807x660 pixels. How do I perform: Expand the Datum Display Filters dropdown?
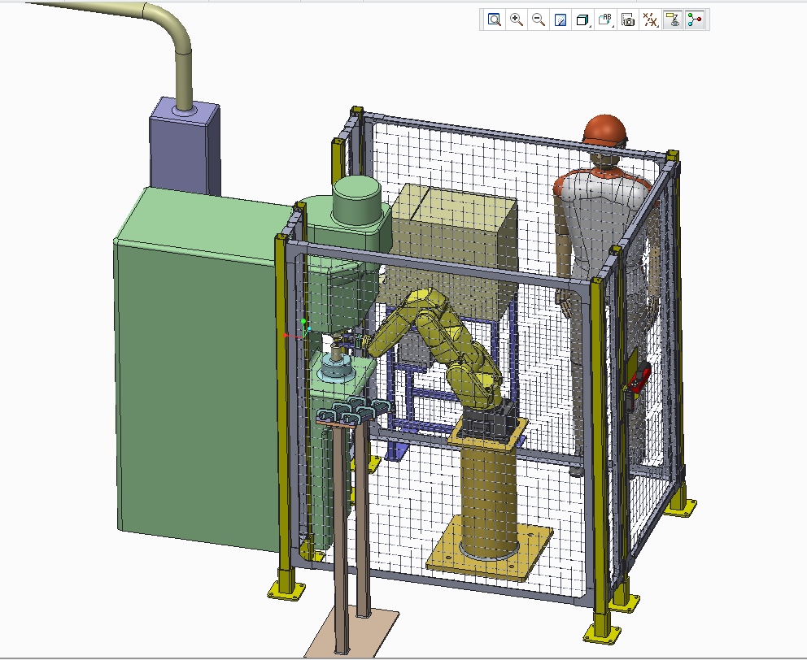[650, 20]
